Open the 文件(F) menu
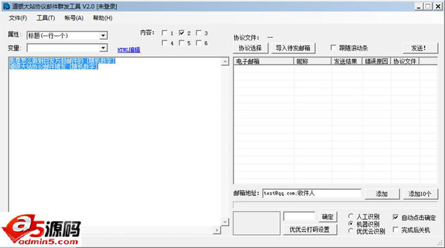Screen dimensions: 445x248 click(18, 18)
